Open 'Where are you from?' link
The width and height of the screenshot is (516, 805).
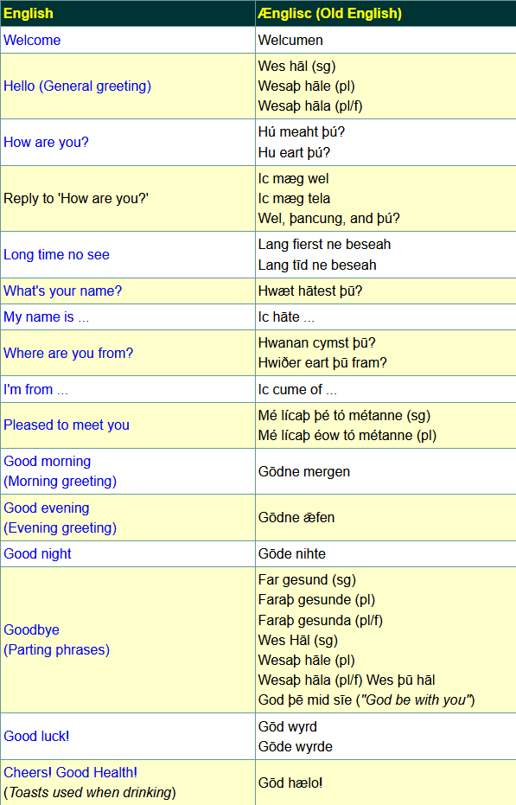coord(68,353)
